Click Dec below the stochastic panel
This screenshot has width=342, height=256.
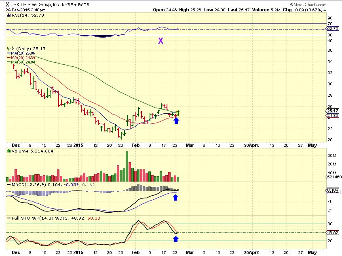point(16,252)
